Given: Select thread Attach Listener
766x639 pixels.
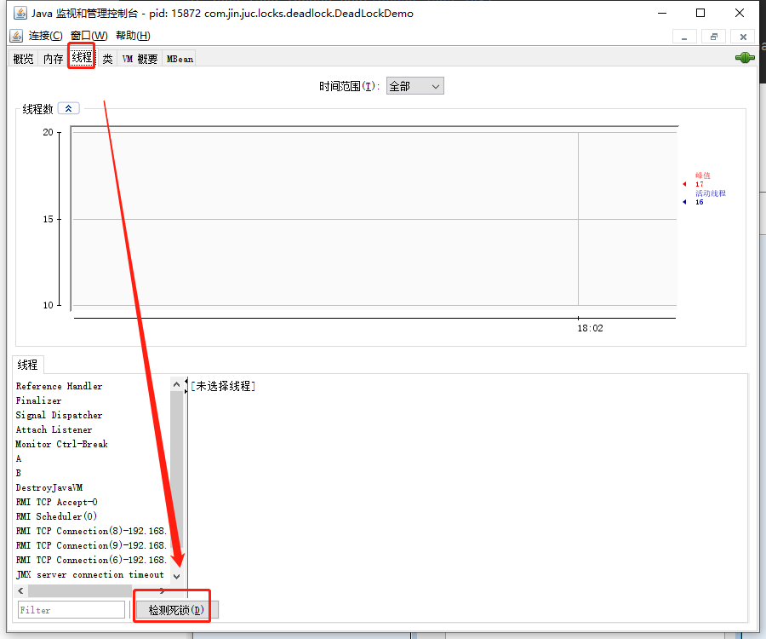Looking at the screenshot, I should click(x=54, y=429).
